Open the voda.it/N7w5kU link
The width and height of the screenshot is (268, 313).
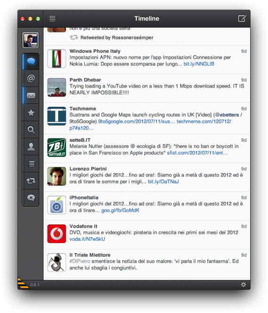pos(87,239)
